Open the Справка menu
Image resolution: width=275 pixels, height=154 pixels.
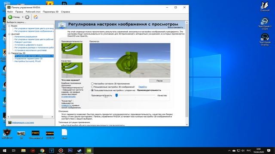coord(65,12)
